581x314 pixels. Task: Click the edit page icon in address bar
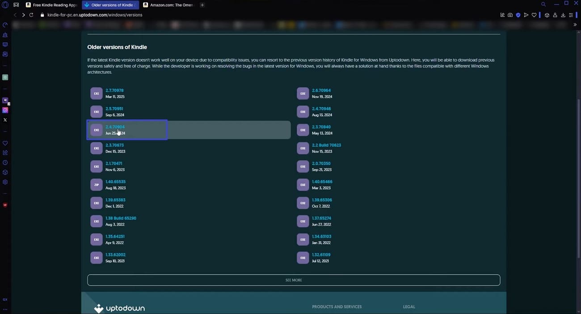tap(502, 15)
